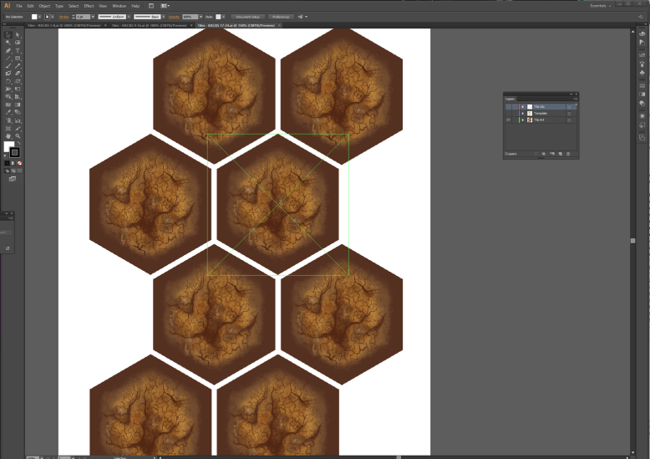Select the Hand tool

[8, 136]
